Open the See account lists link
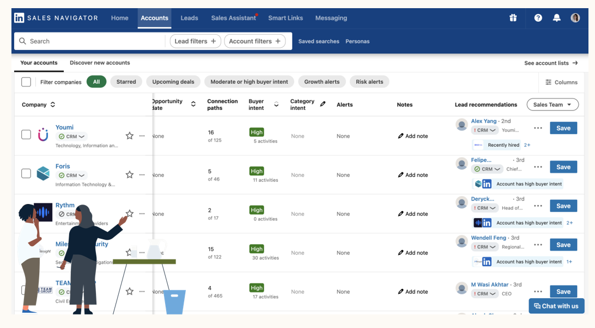 pos(550,63)
